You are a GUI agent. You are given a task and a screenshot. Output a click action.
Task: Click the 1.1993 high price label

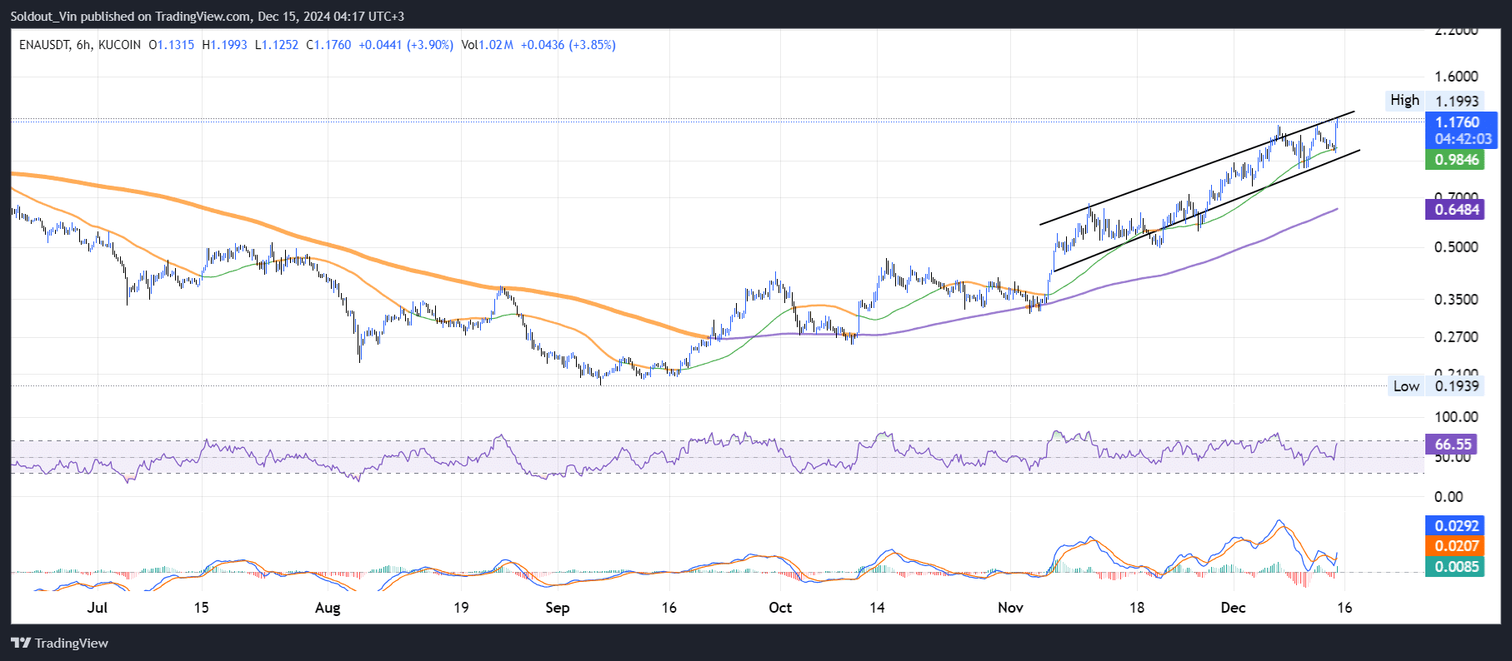point(1456,101)
